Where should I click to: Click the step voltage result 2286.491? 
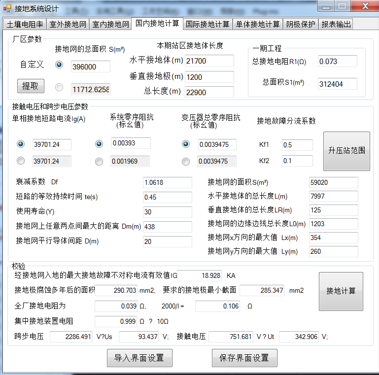coord(71,337)
